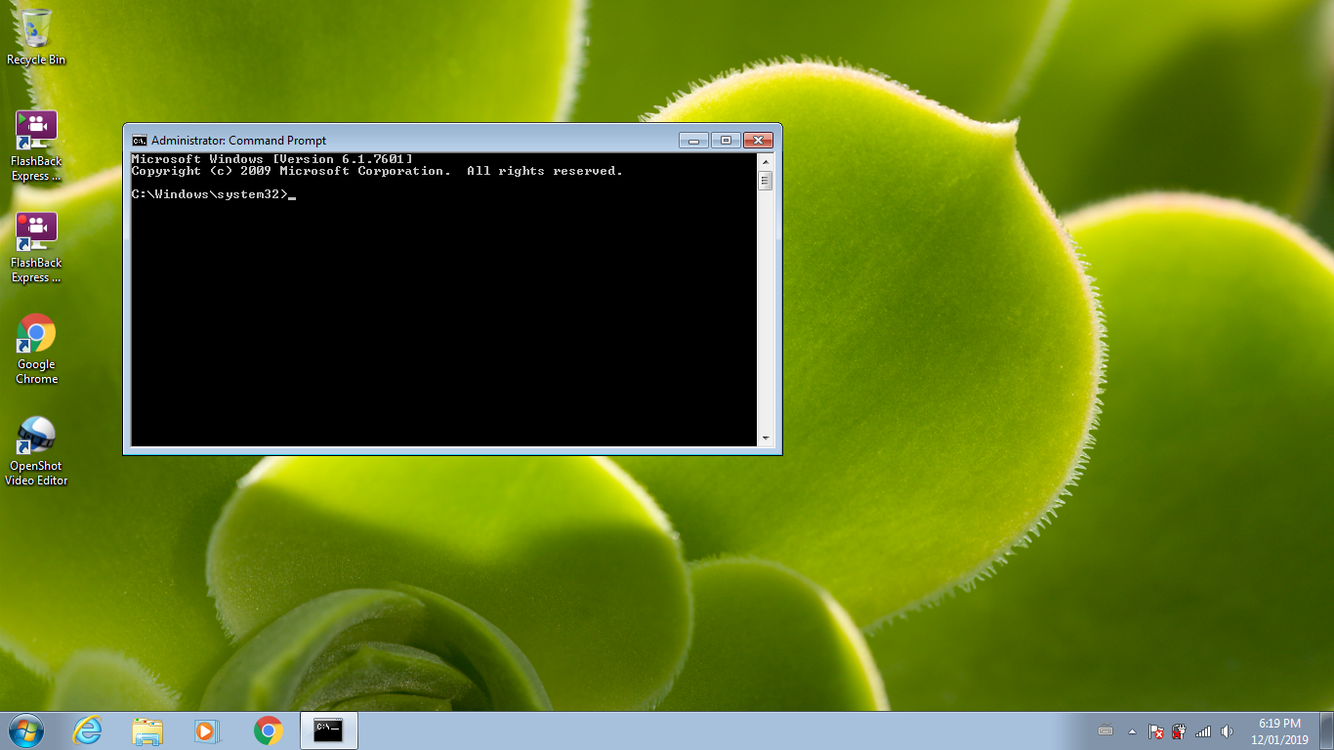Open Chrome from the taskbar

(268, 729)
